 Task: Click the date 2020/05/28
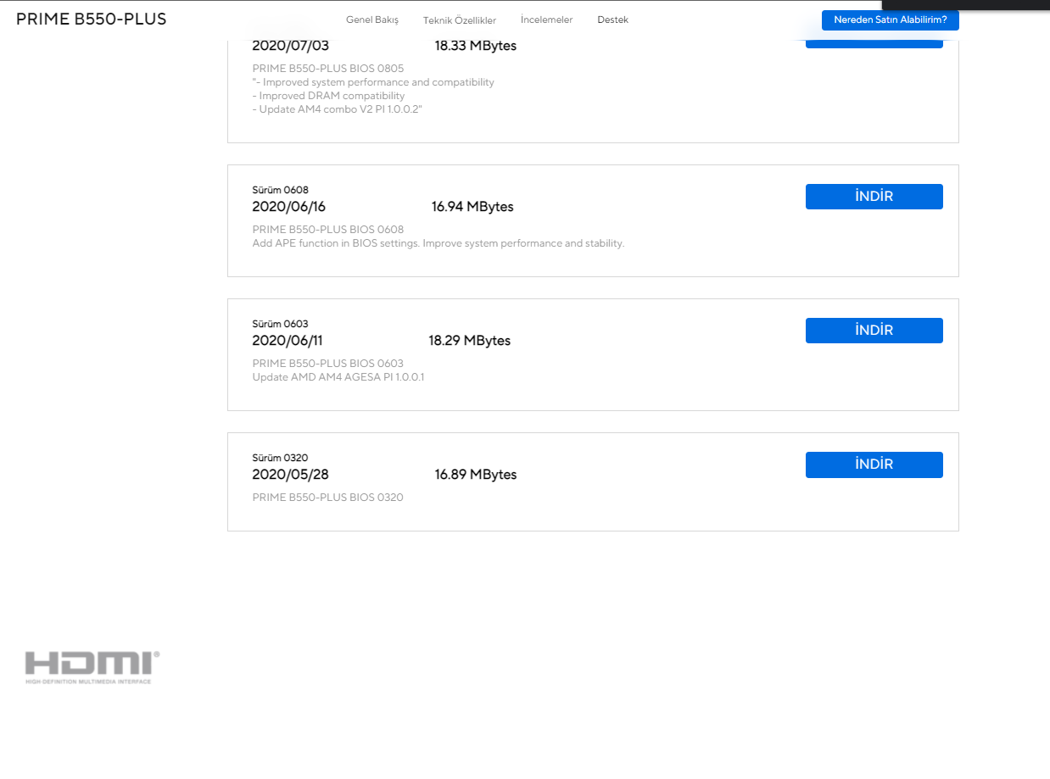[x=291, y=475]
